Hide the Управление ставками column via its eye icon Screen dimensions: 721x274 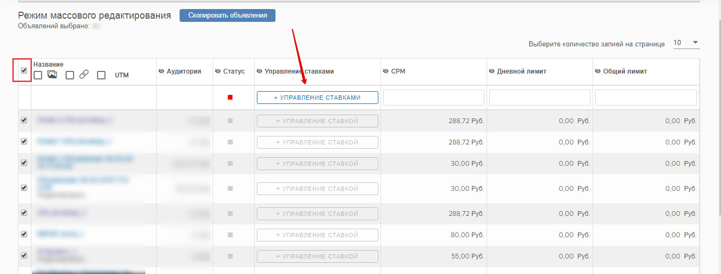point(260,71)
